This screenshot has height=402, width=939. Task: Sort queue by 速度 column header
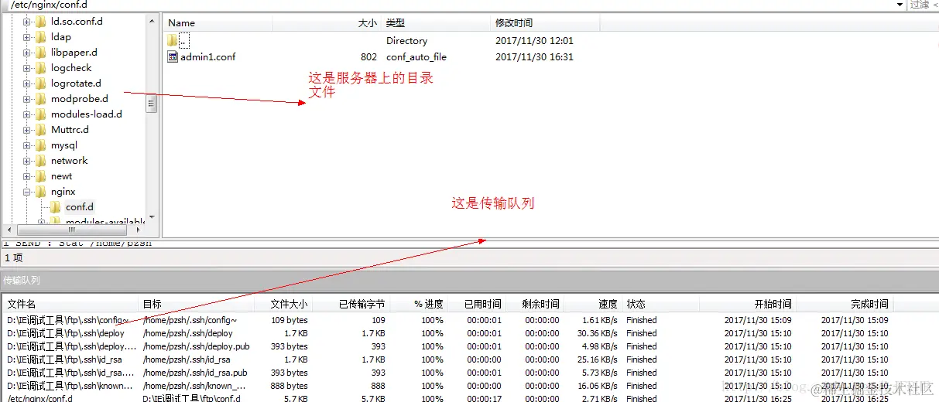pyautogui.click(x=593, y=305)
